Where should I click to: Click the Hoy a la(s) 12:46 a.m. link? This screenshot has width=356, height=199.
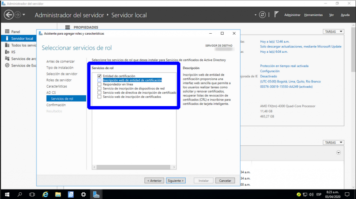275,42
